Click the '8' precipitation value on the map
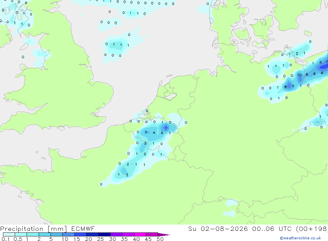 pyautogui.click(x=285, y=87)
